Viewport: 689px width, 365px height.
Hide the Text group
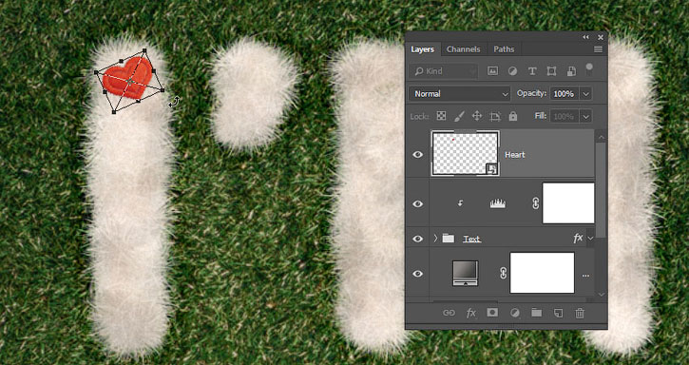pos(417,239)
